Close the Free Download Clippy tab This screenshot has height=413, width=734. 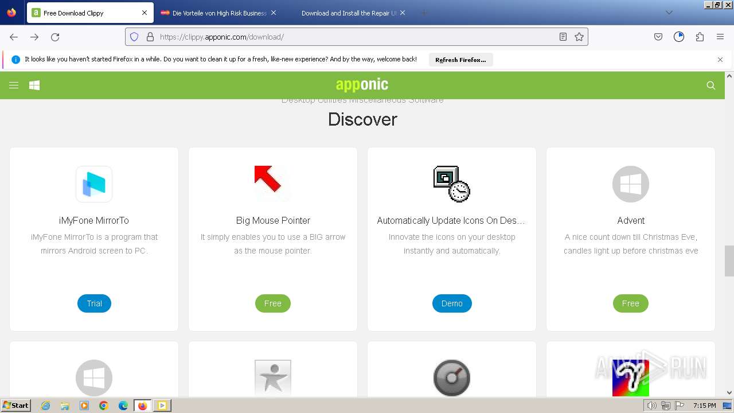click(145, 13)
